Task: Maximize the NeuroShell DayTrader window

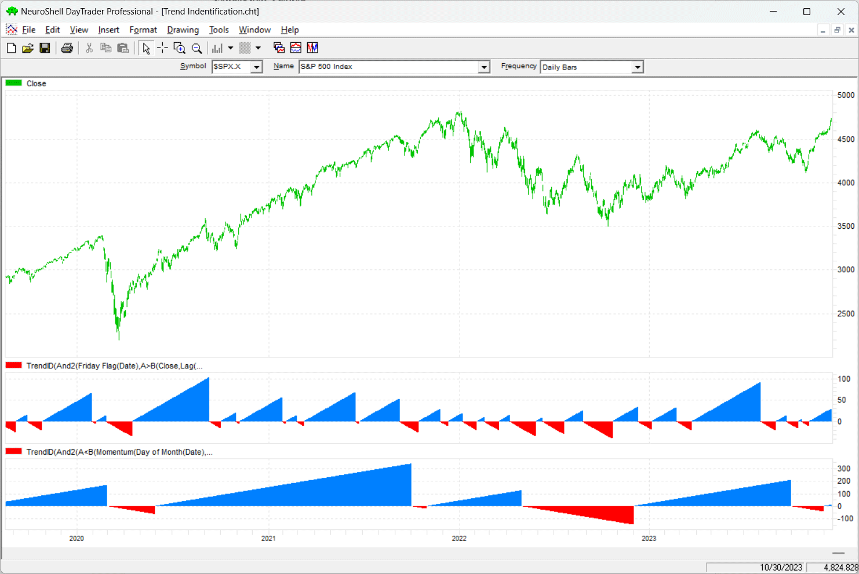Action: click(806, 12)
